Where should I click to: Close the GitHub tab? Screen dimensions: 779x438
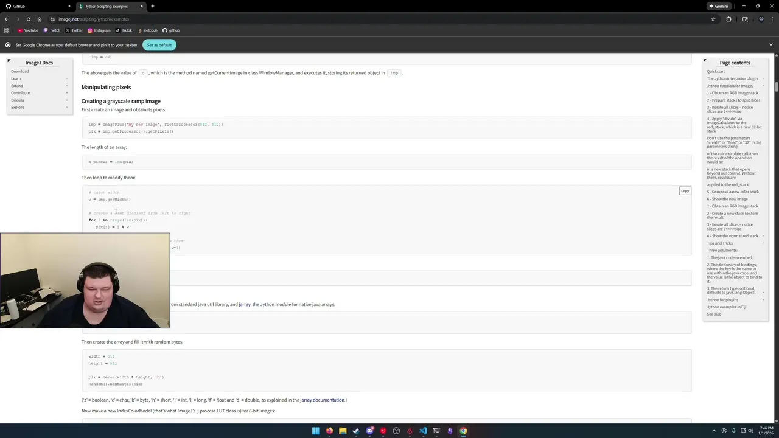68,6
